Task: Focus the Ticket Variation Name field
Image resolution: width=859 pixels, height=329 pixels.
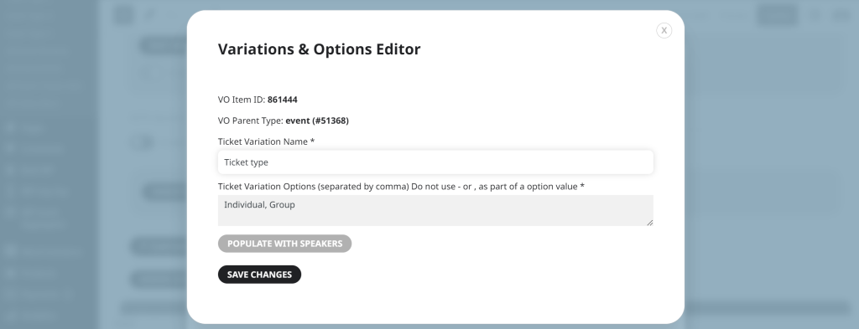Action: pyautogui.click(x=435, y=162)
